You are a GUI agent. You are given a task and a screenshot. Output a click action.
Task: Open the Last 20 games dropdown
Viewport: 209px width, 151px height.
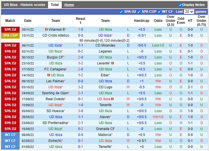tap(189, 12)
